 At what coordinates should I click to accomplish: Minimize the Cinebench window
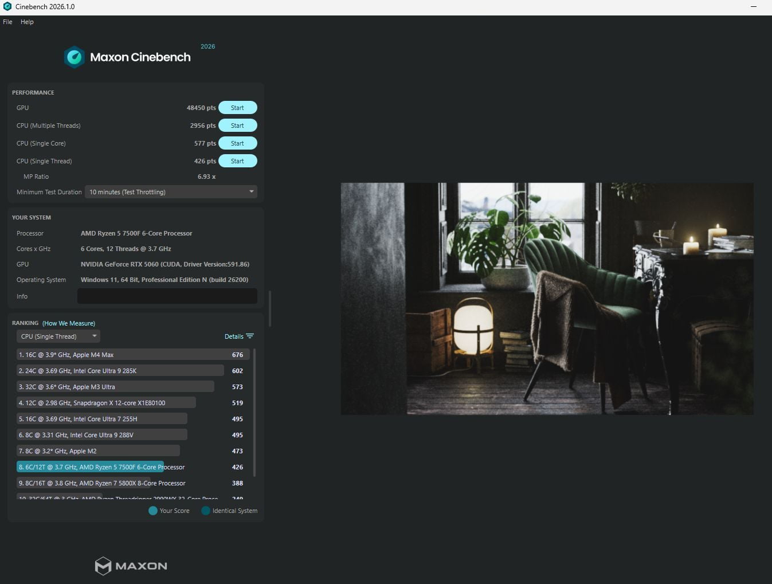pyautogui.click(x=754, y=7)
